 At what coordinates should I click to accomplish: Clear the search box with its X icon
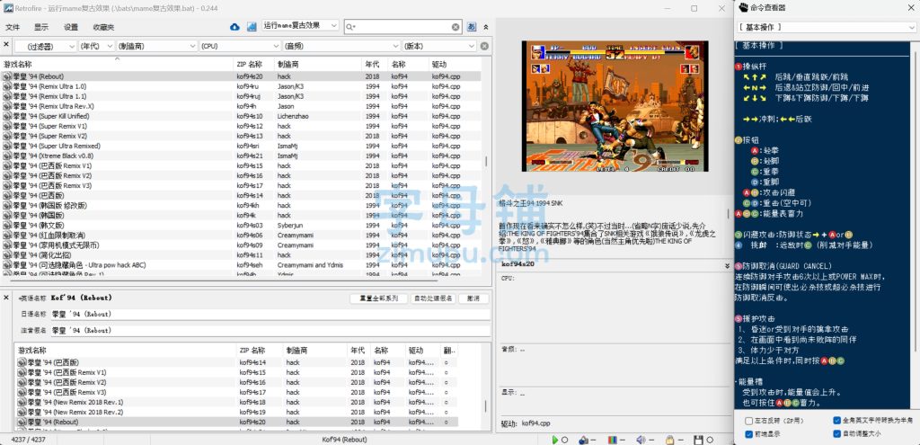[456, 27]
